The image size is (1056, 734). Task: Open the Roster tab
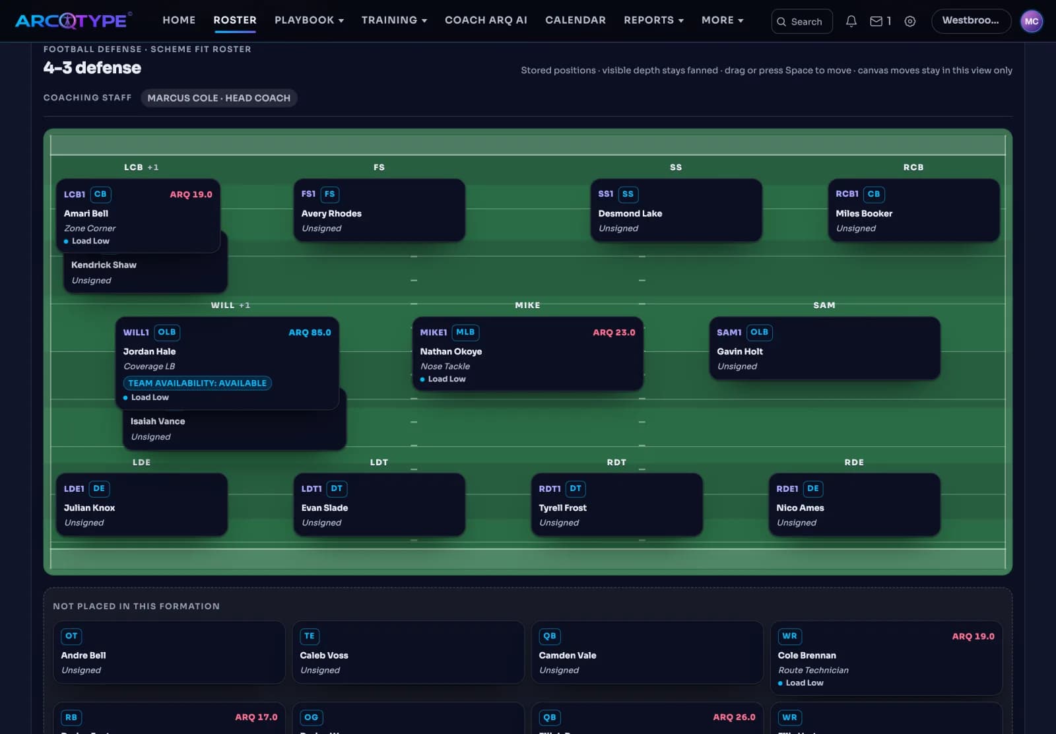(235, 20)
